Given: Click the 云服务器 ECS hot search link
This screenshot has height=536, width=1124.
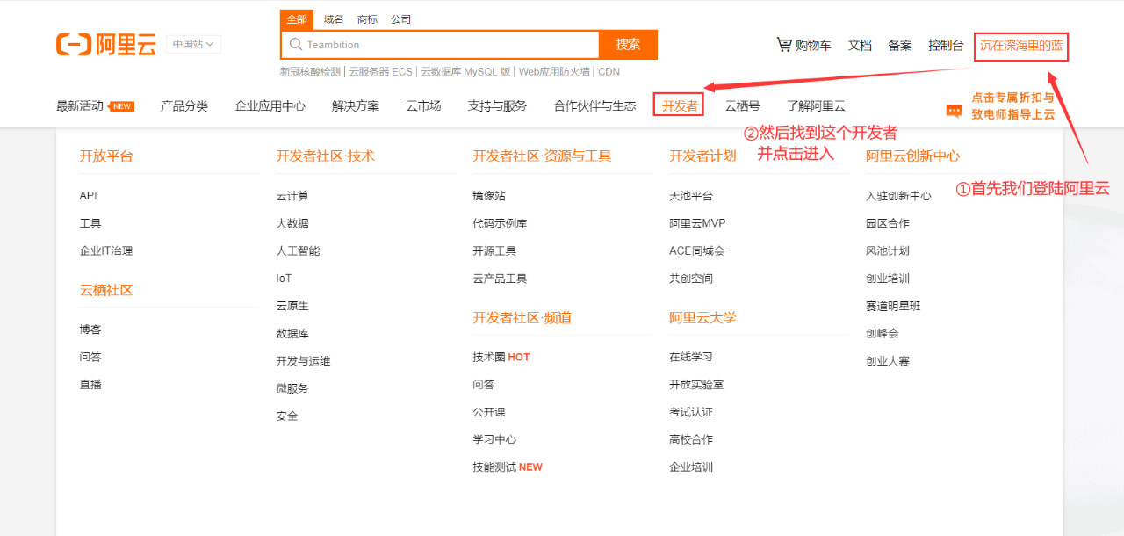Looking at the screenshot, I should (x=380, y=72).
